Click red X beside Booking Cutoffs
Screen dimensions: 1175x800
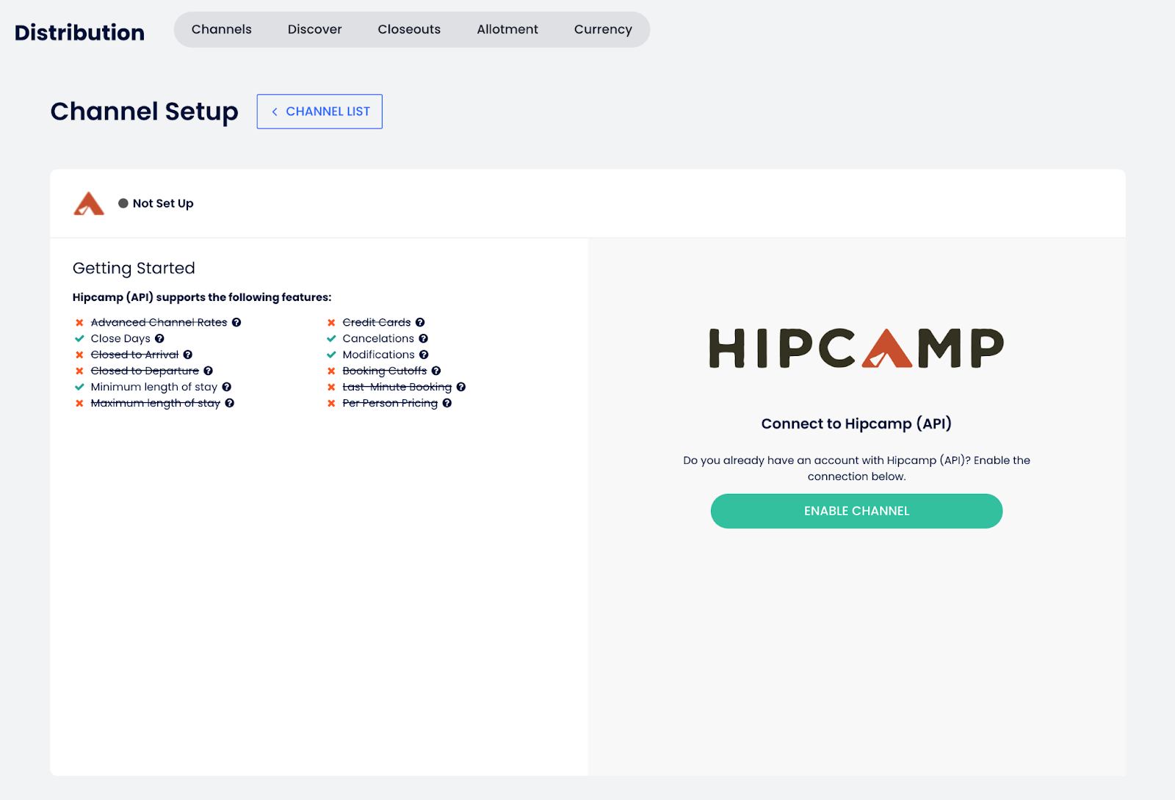coord(331,371)
